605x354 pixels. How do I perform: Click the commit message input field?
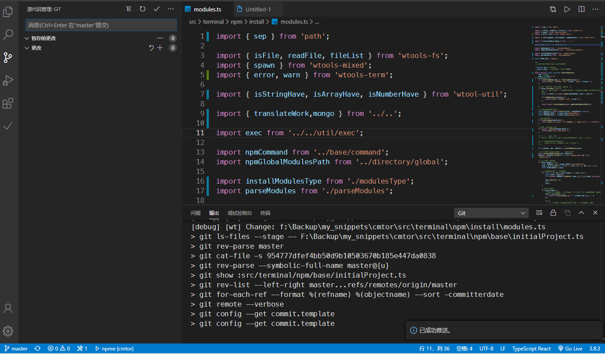pyautogui.click(x=101, y=25)
